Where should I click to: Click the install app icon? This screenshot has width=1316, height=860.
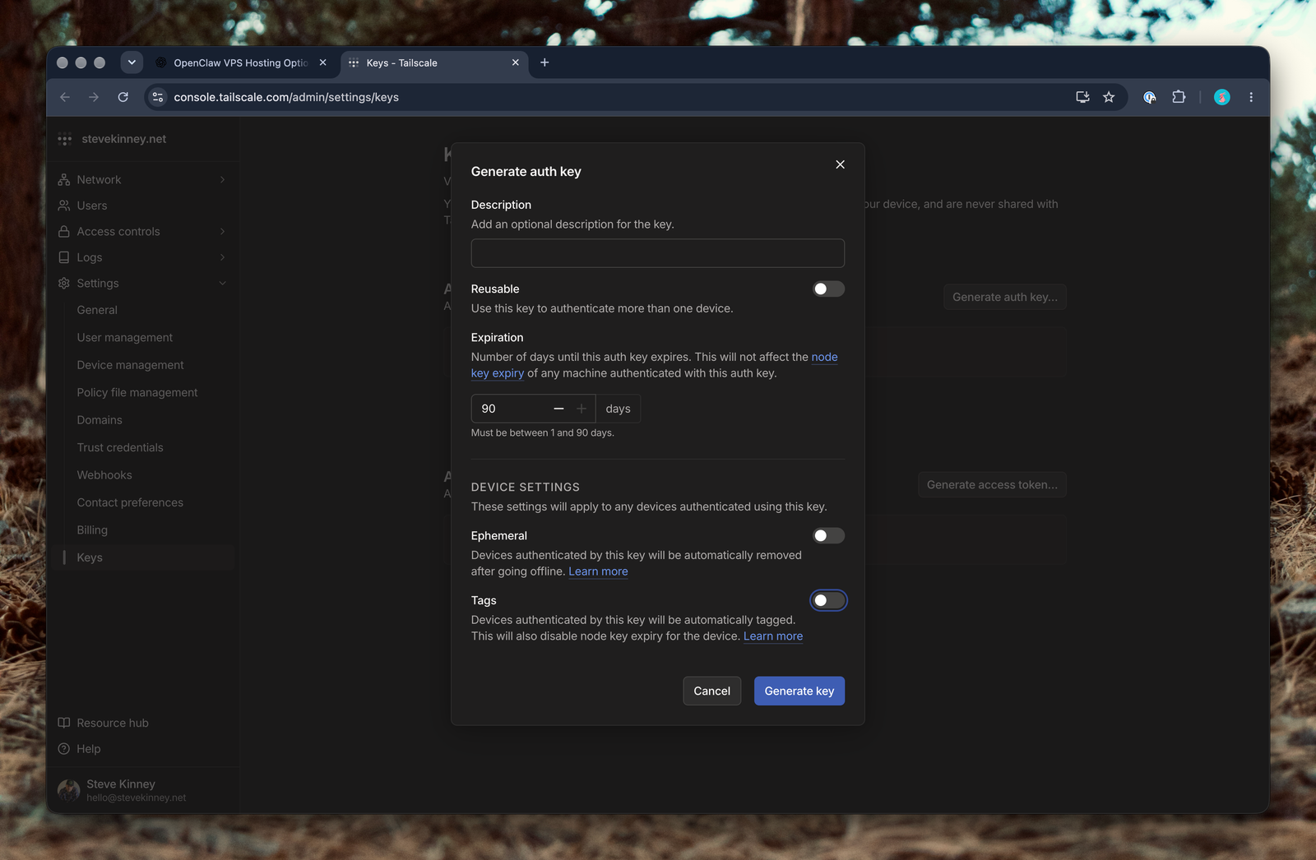(1082, 97)
